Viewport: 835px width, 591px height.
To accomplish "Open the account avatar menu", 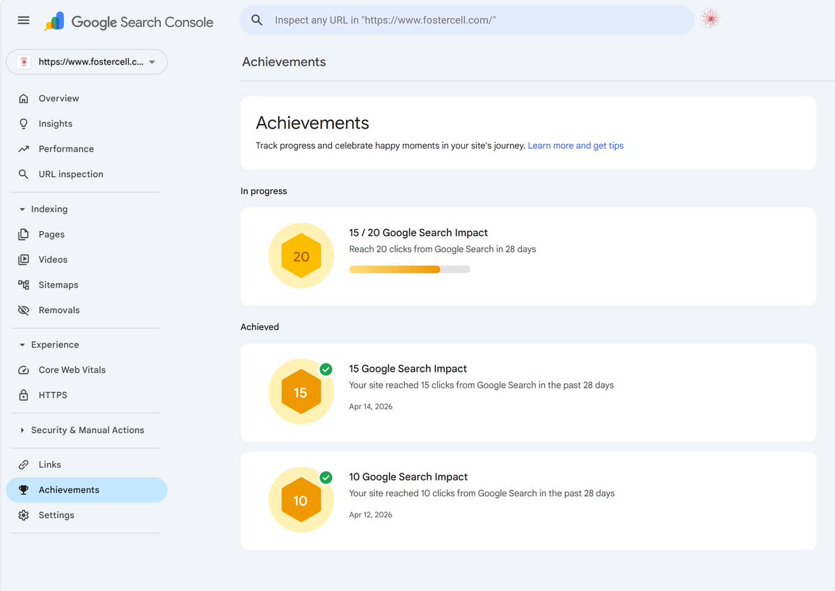I will pos(710,19).
